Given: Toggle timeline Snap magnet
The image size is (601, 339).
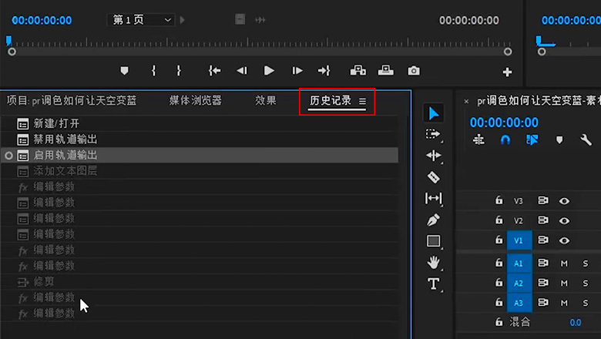Looking at the screenshot, I should [505, 140].
